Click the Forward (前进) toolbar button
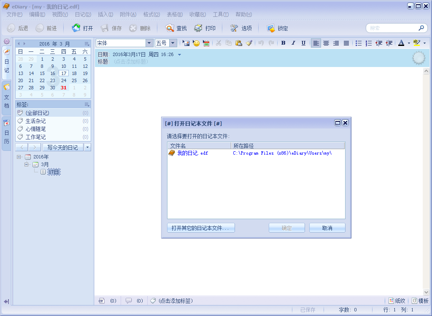This screenshot has width=432, height=316. pos(46,28)
